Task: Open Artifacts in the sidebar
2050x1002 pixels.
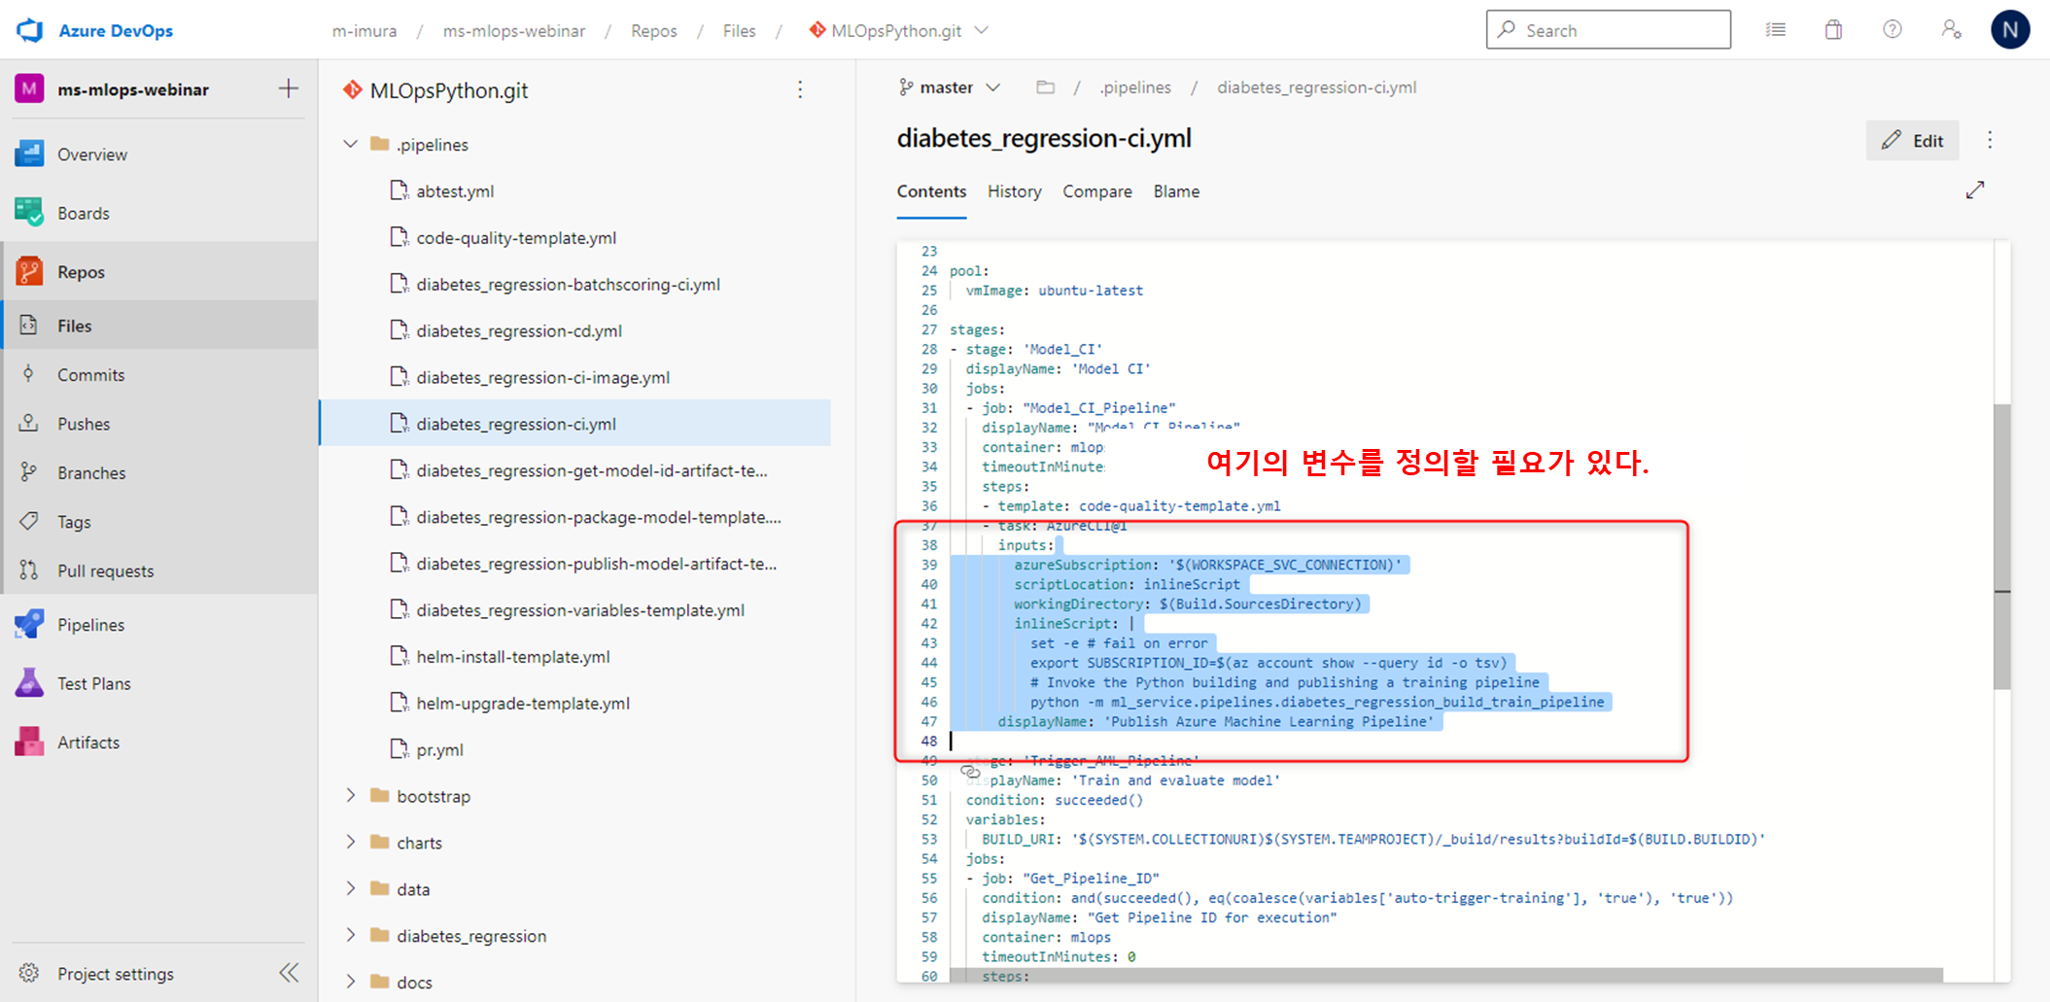Action: (x=87, y=743)
